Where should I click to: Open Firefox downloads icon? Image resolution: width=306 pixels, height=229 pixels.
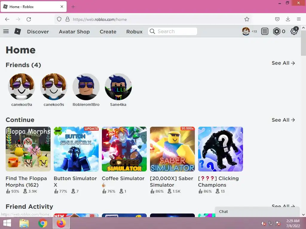tap(288, 19)
